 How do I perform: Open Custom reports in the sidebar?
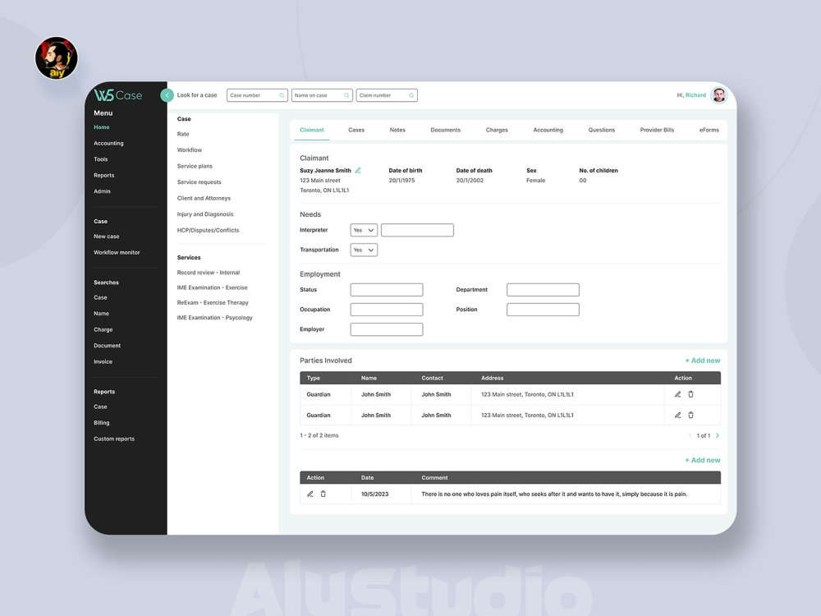114,439
